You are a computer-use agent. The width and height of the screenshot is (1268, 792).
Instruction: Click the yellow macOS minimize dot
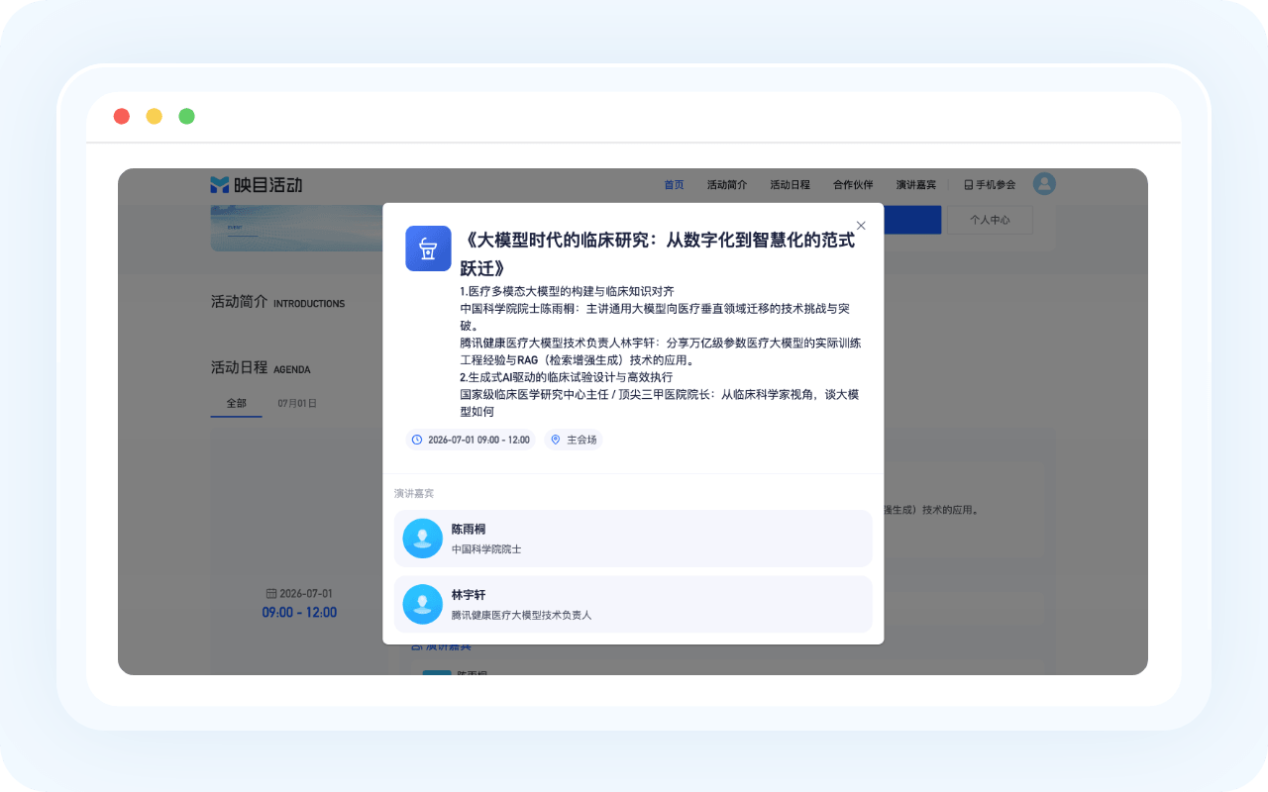(155, 117)
